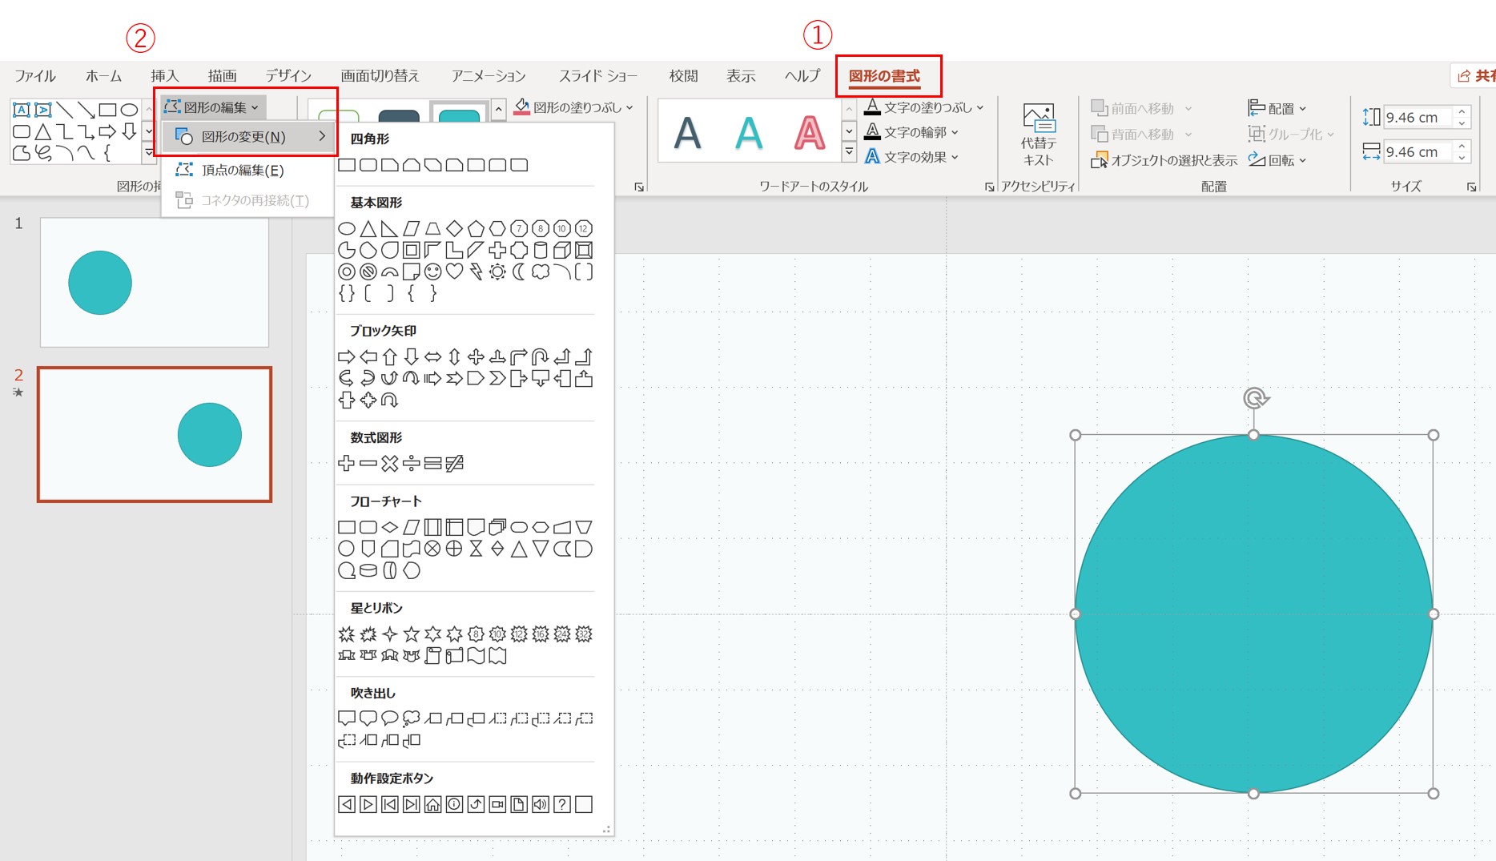The image size is (1496, 861).
Task: Open the ファイル menu
Action: 35,76
